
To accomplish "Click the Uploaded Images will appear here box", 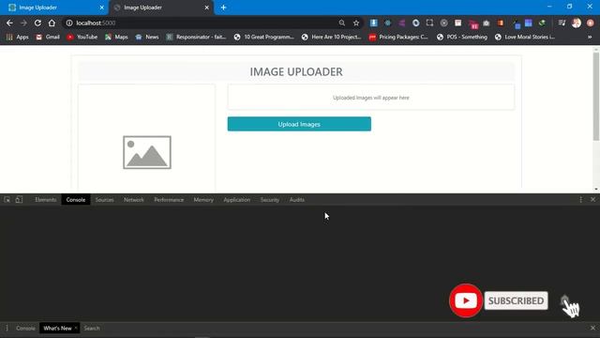I will tap(371, 98).
